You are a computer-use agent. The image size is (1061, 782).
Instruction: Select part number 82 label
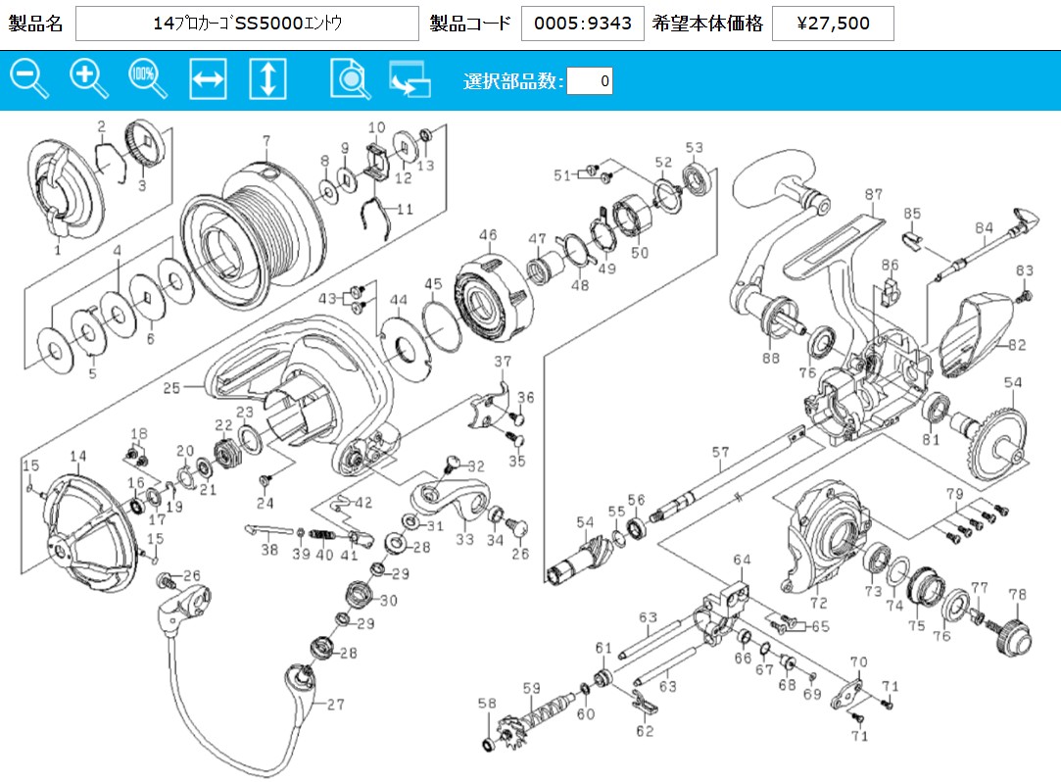pyautogui.click(x=1017, y=345)
